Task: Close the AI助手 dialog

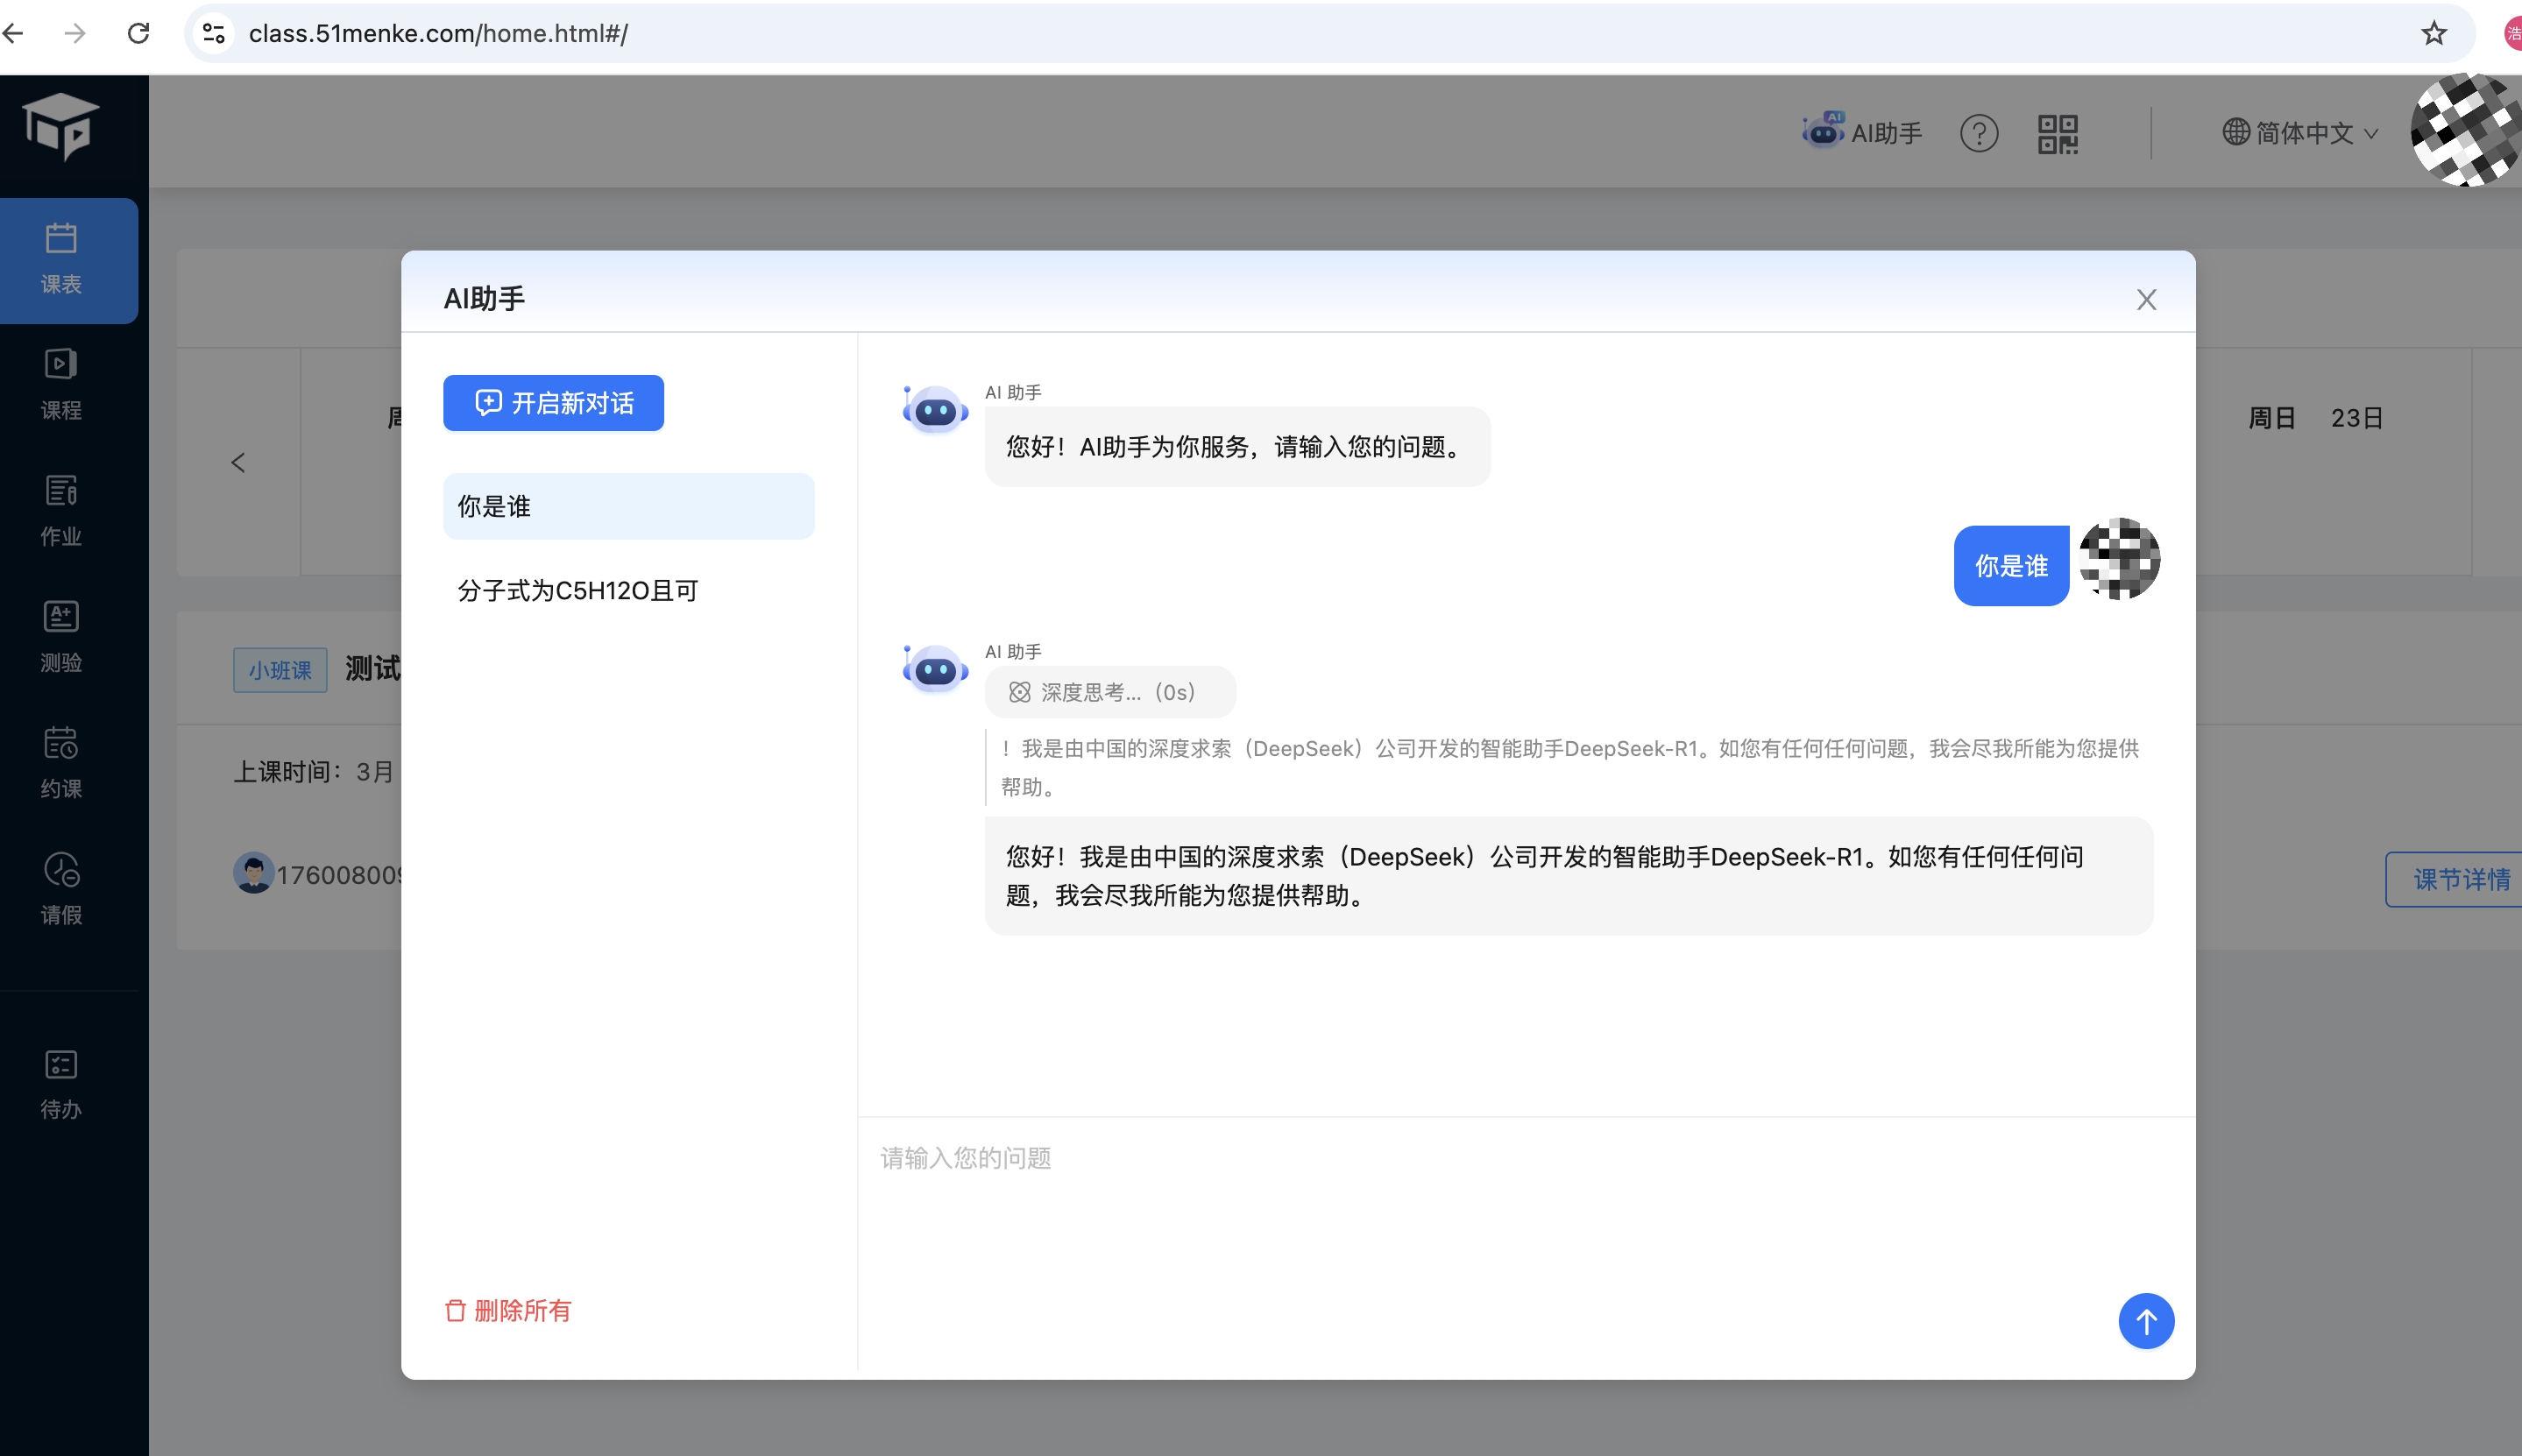Action: pos(2146,299)
